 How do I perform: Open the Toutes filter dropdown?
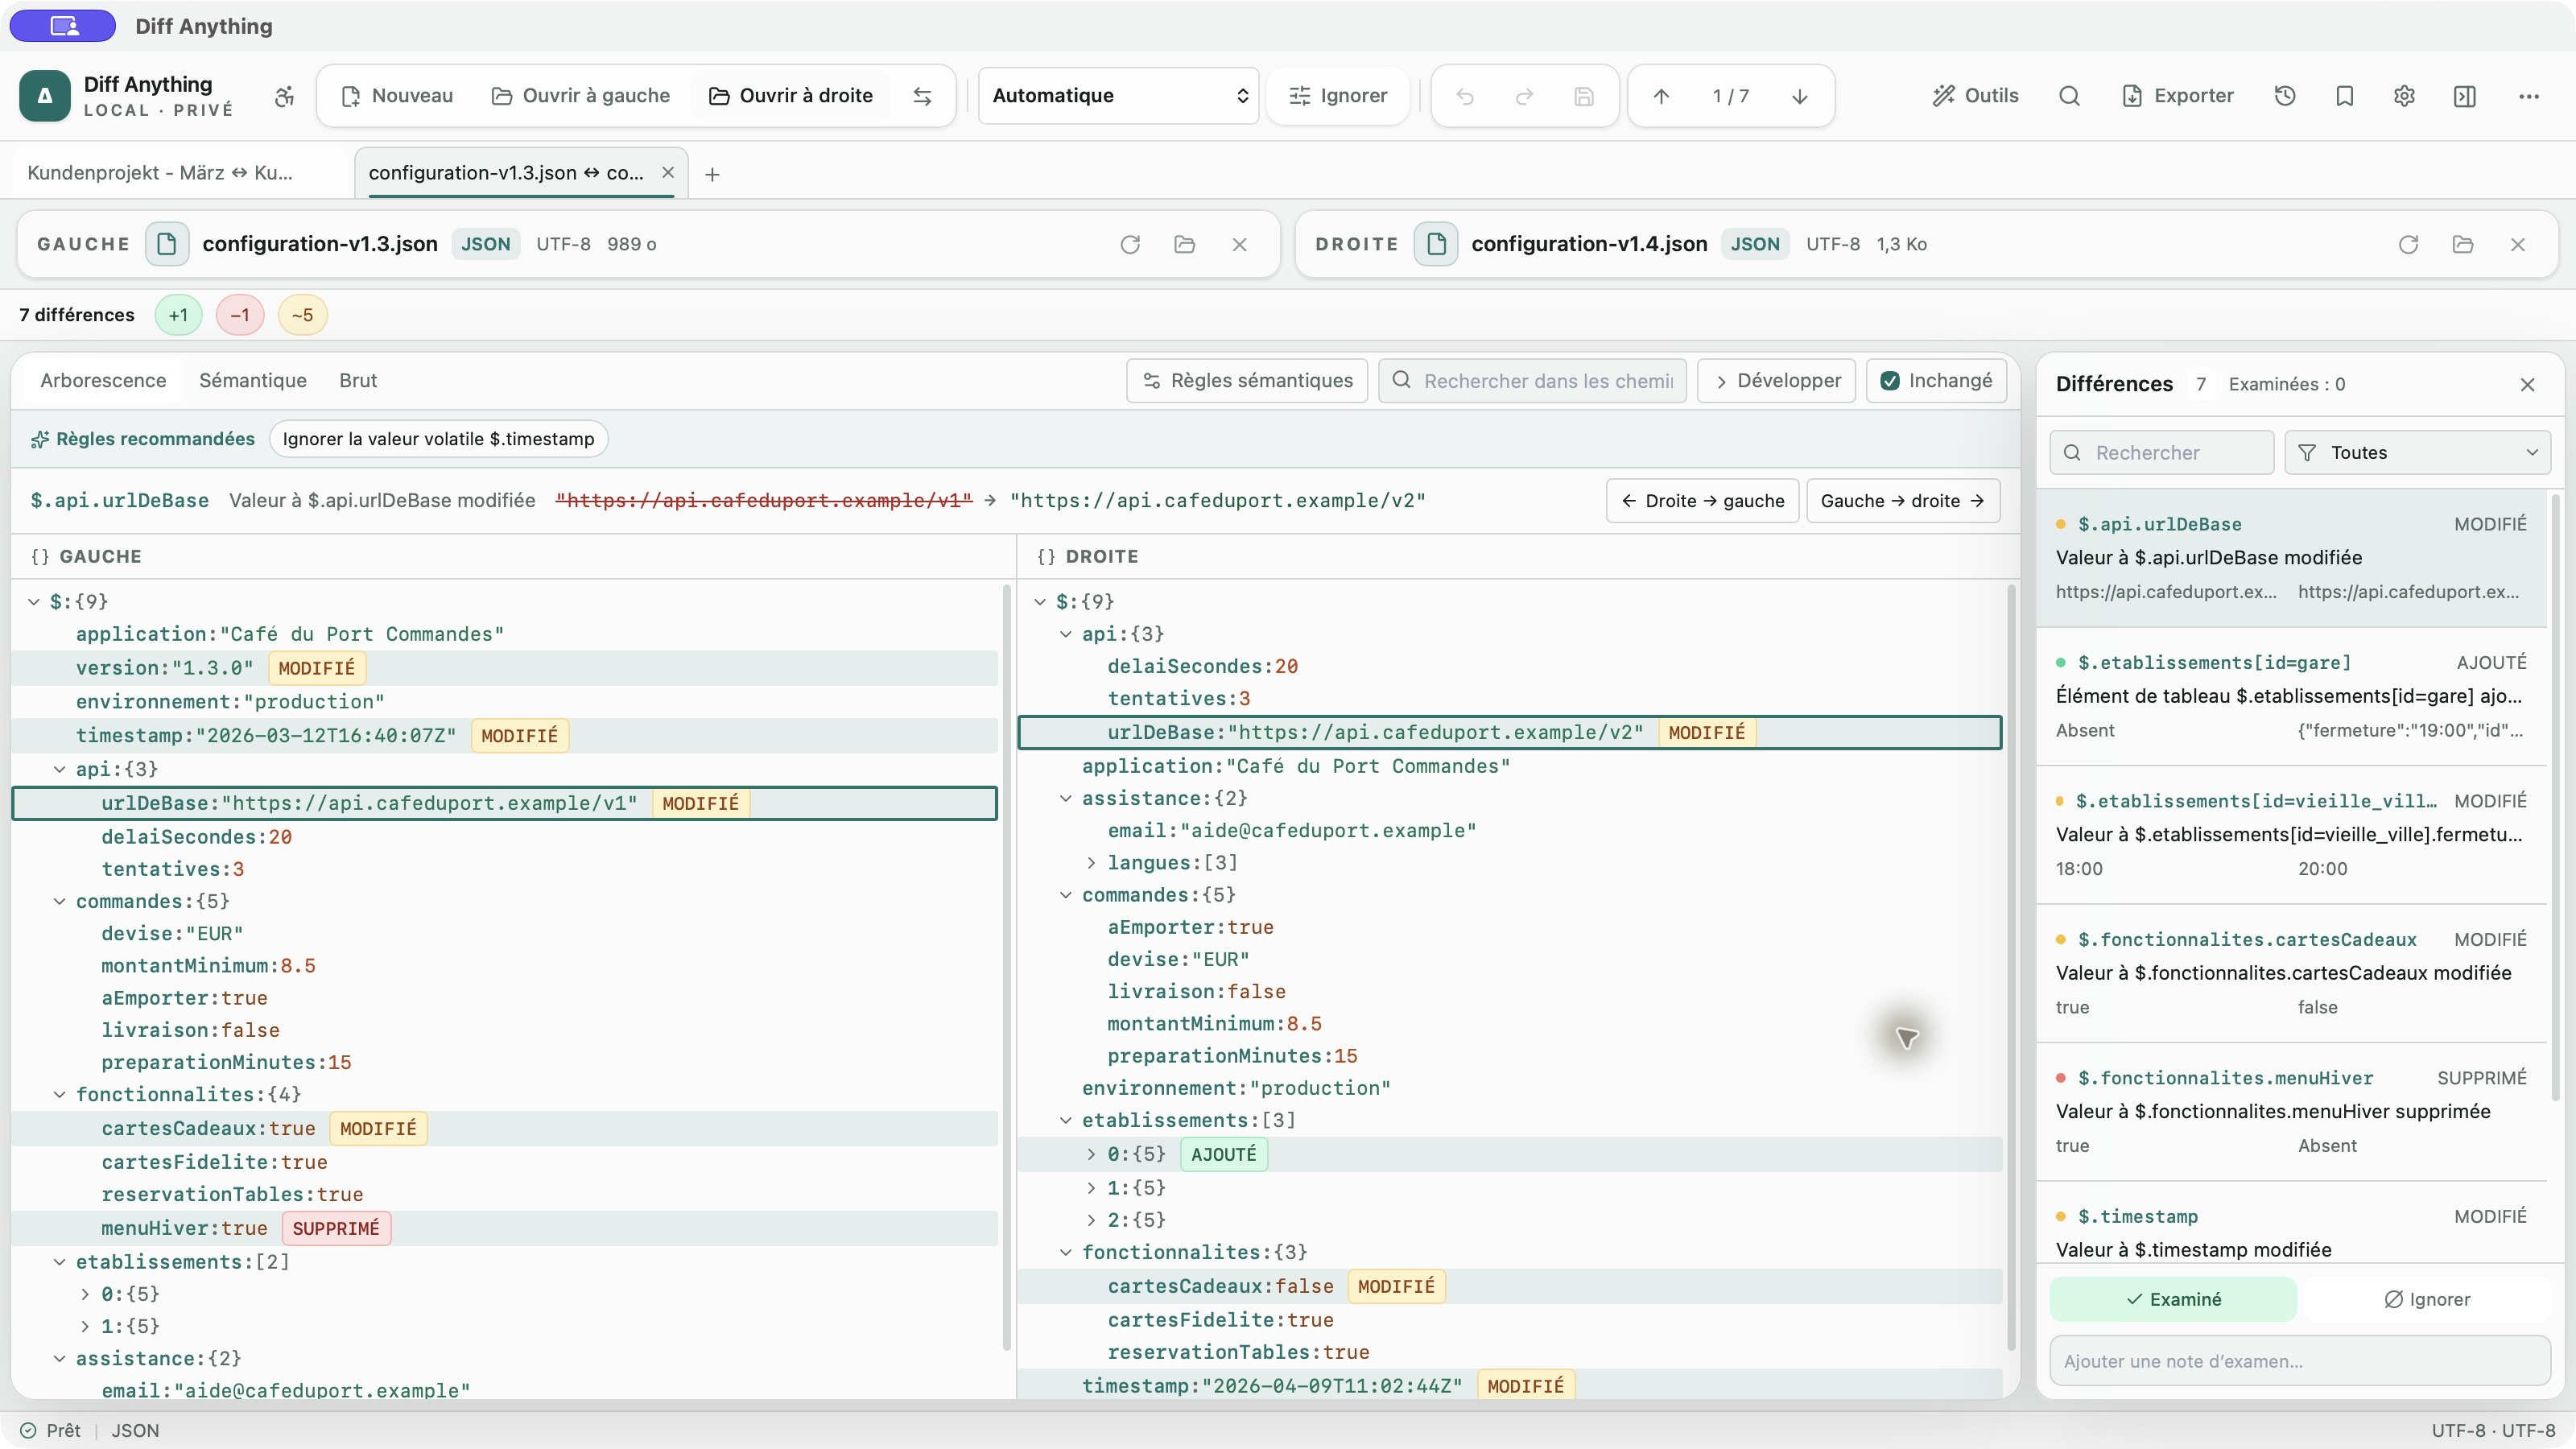[2418, 453]
